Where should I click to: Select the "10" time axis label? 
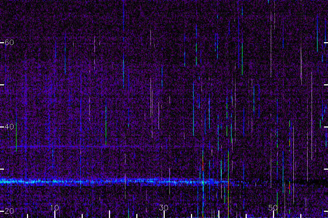coord(55,207)
